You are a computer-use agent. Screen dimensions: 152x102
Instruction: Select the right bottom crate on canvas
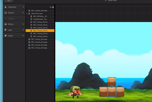tap(120, 92)
